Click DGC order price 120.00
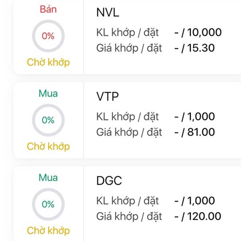This screenshot has width=241, height=241. click(204, 216)
